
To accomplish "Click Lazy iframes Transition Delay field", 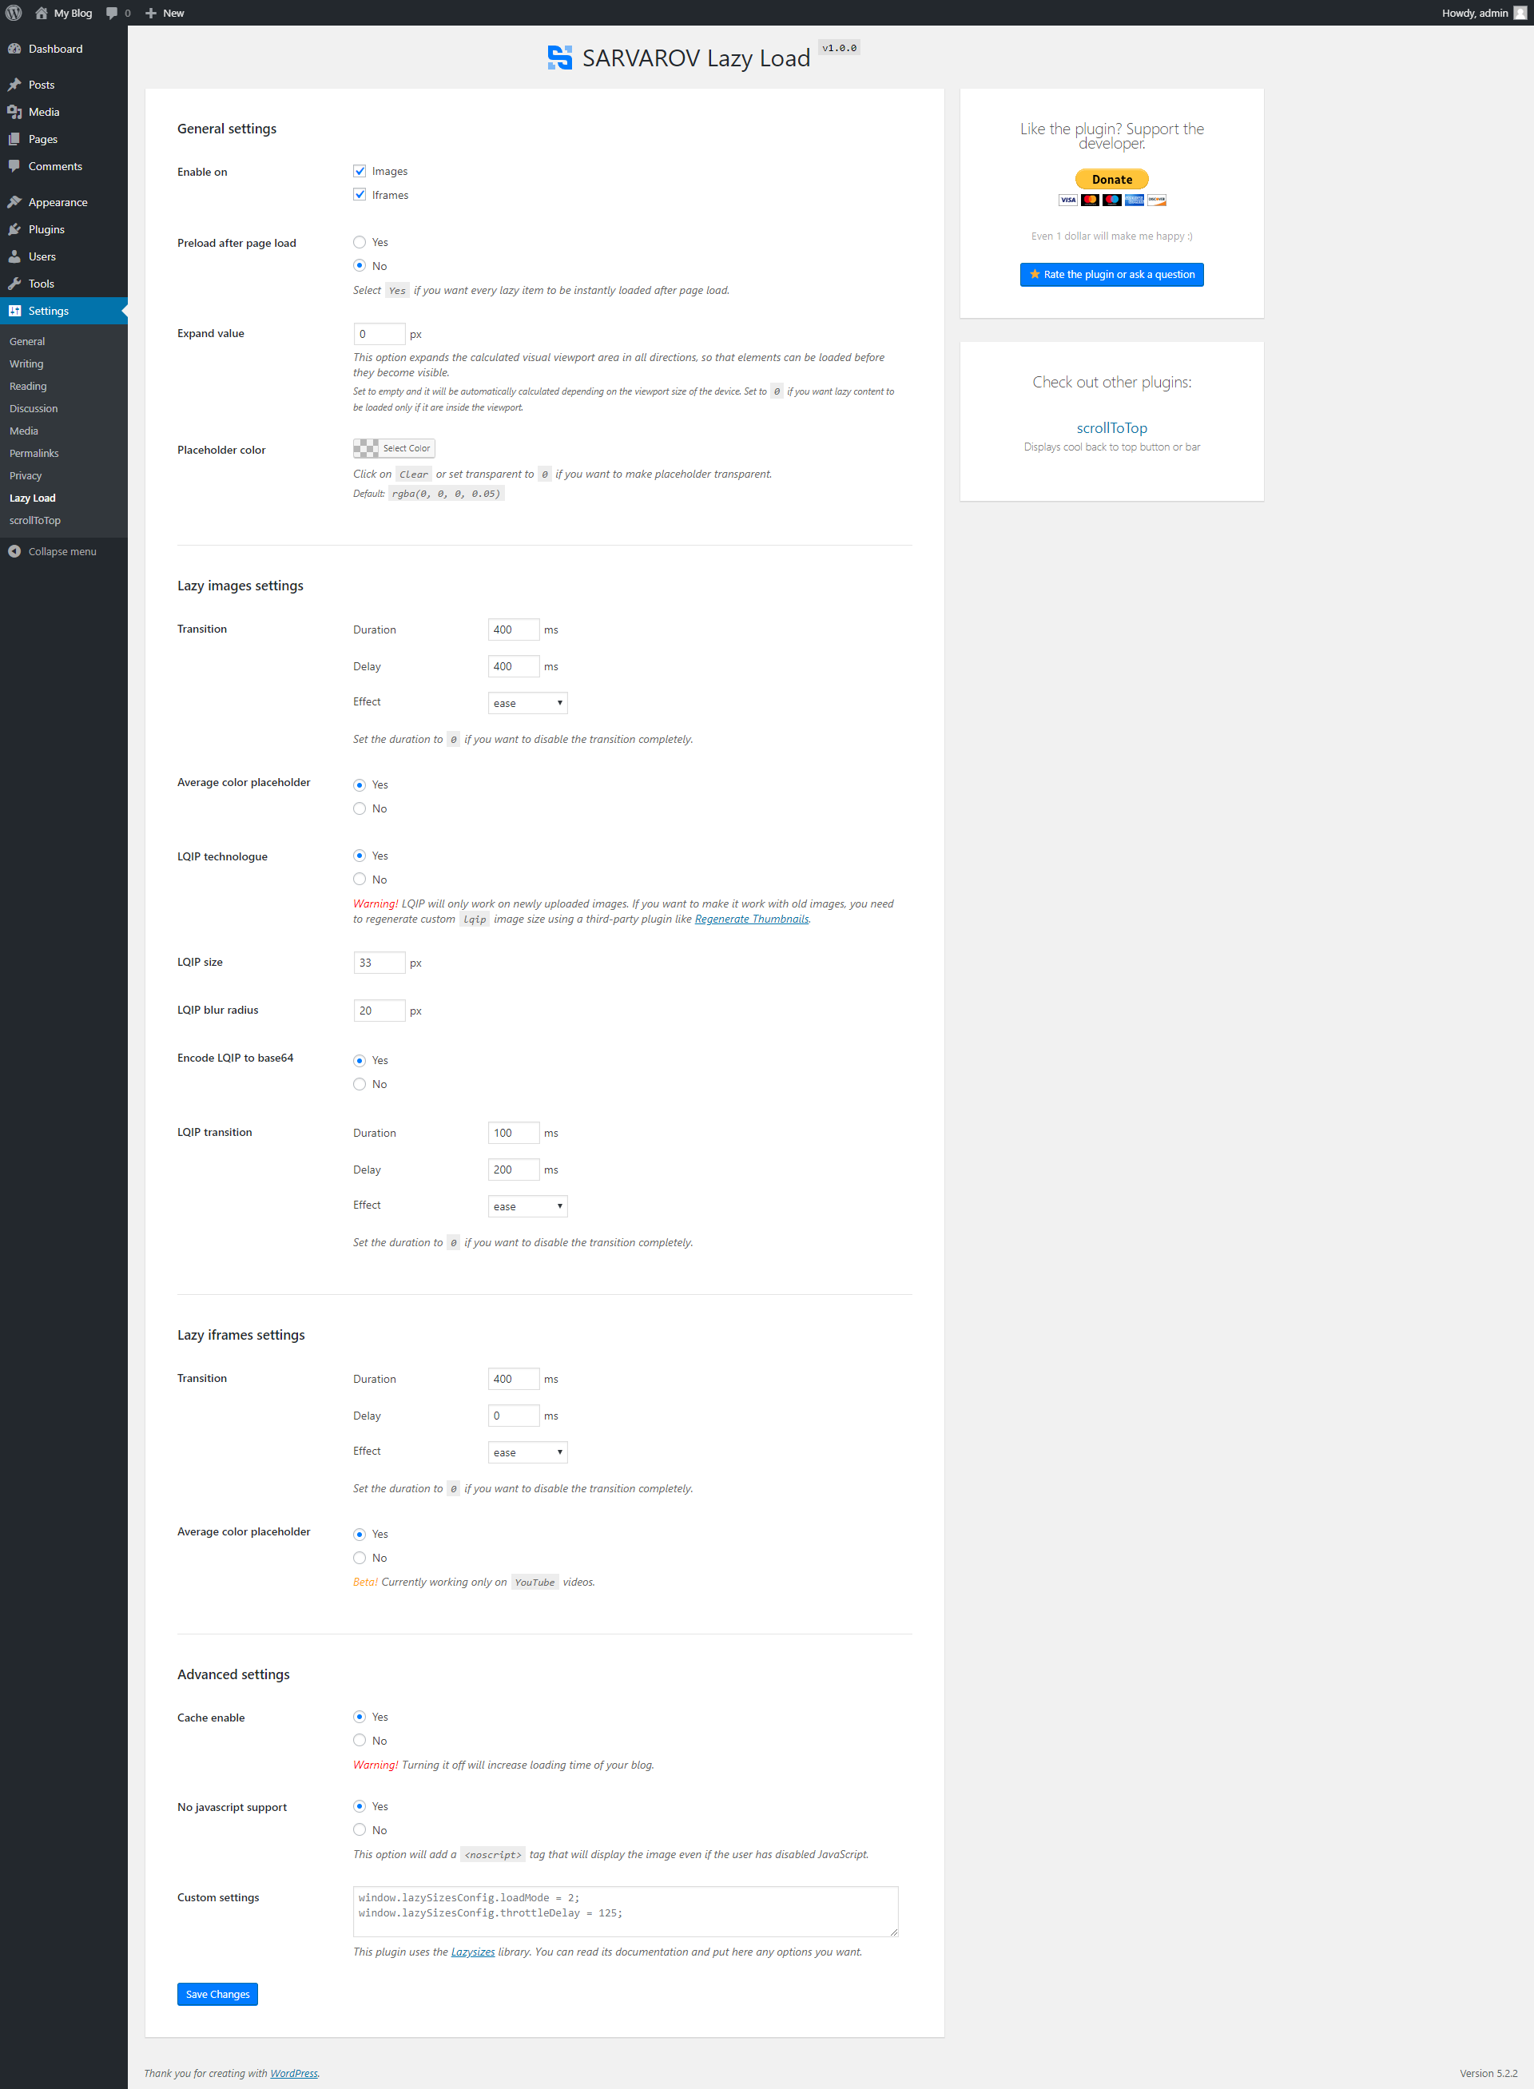I will 514,1416.
